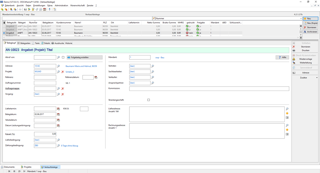Click the magnifier icon beside the Projekt field
The image size is (320, 173).
(58, 72)
